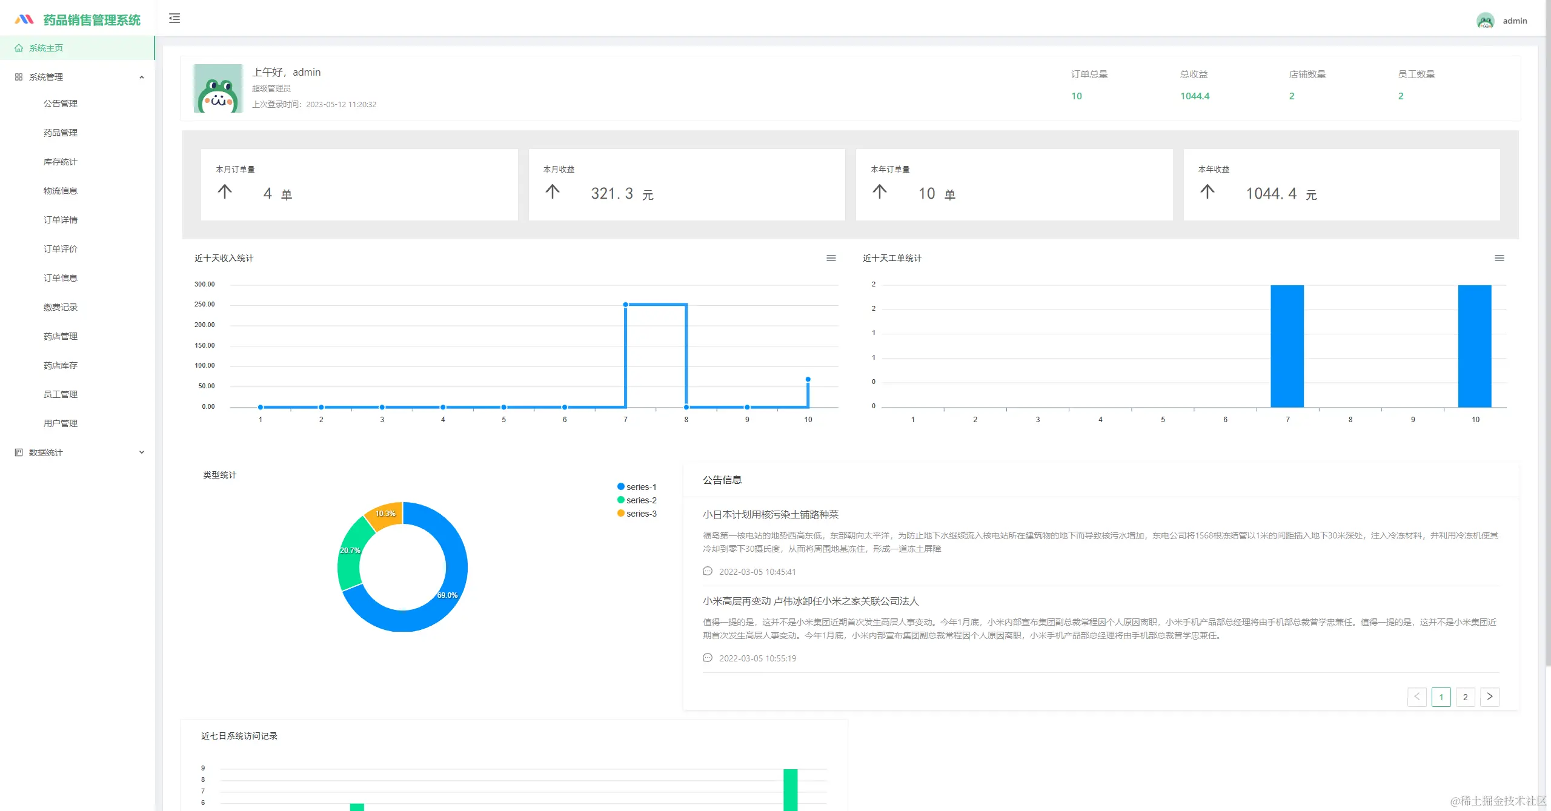The width and height of the screenshot is (1551, 811).
Task: Click the day 7 bar in the work order chart
Action: pyautogui.click(x=1287, y=345)
